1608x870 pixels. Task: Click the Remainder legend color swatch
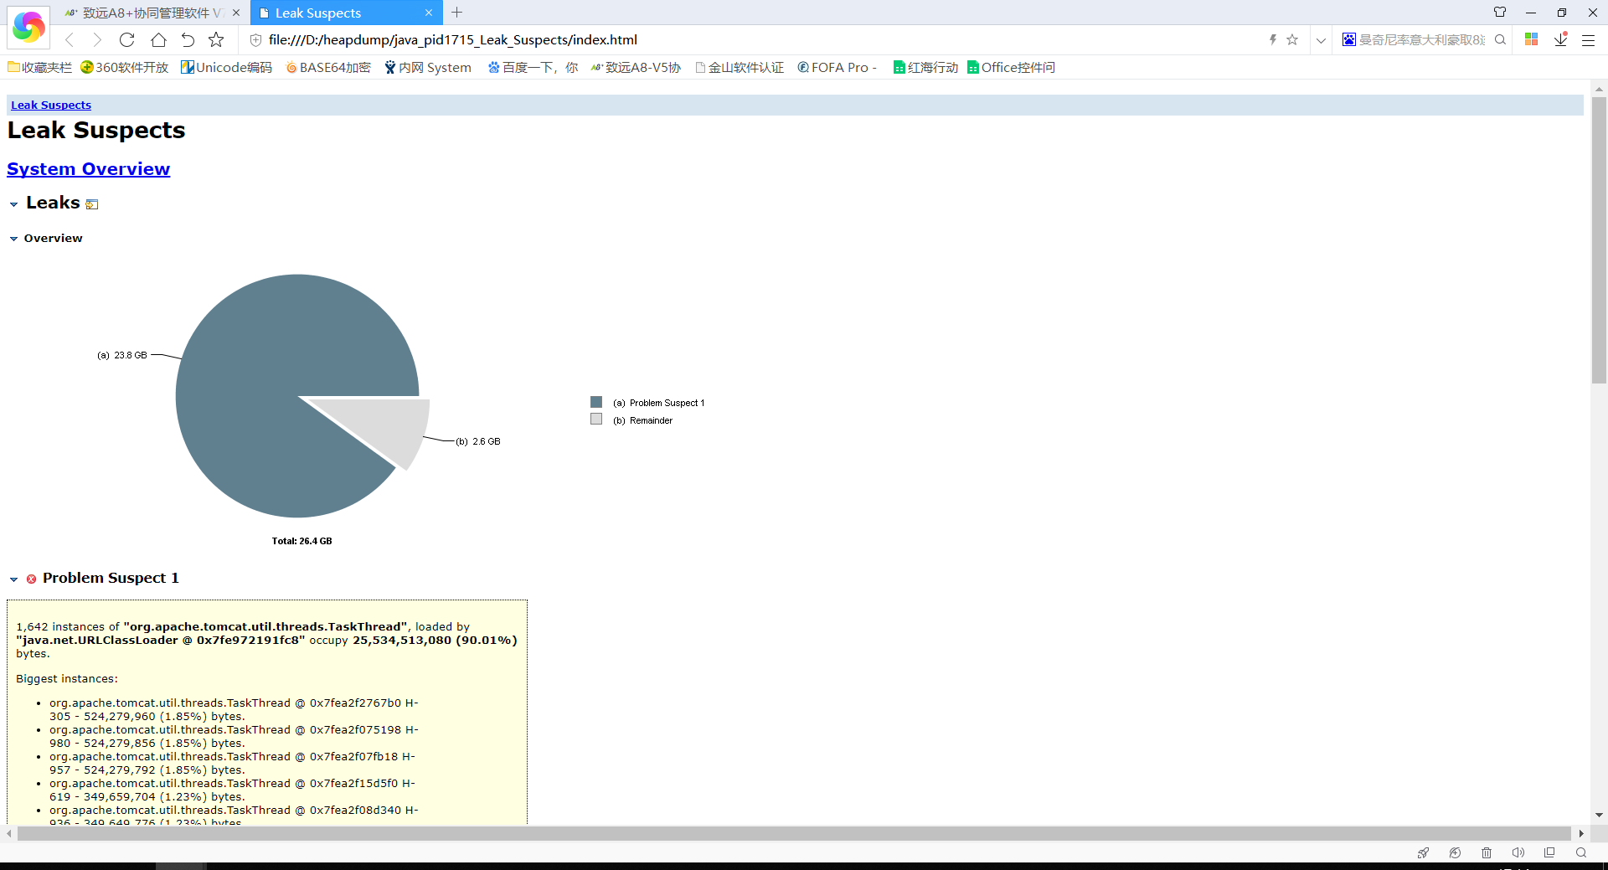click(x=596, y=419)
